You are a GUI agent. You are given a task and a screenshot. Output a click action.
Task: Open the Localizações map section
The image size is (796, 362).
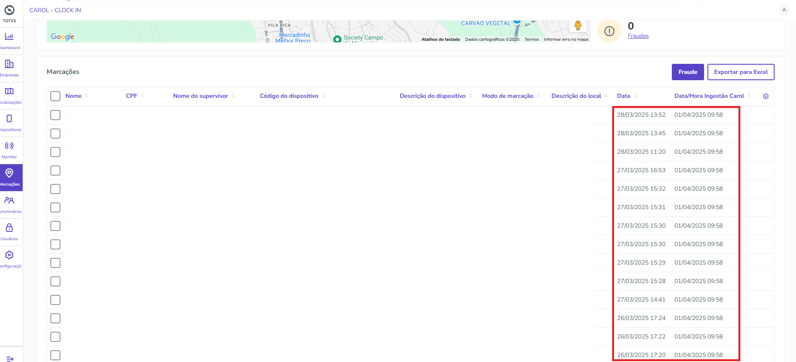pyautogui.click(x=9, y=96)
